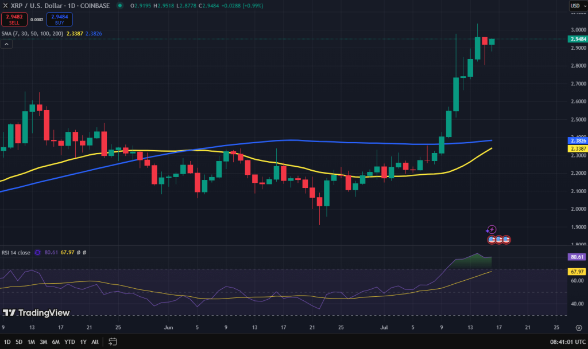Select the SMA (7, 30, 50, 100, 200) legend

point(32,34)
